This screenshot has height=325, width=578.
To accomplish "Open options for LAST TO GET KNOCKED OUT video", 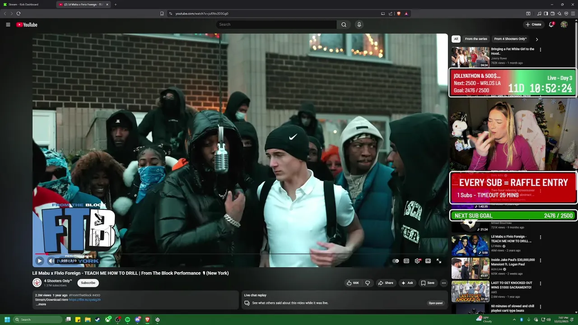I will [540, 283].
